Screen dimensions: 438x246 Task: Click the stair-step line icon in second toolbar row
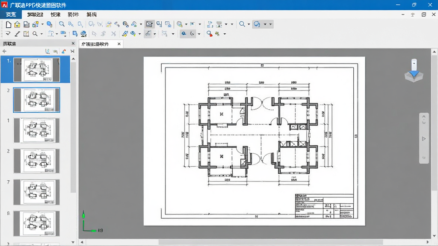pyautogui.click(x=17, y=34)
